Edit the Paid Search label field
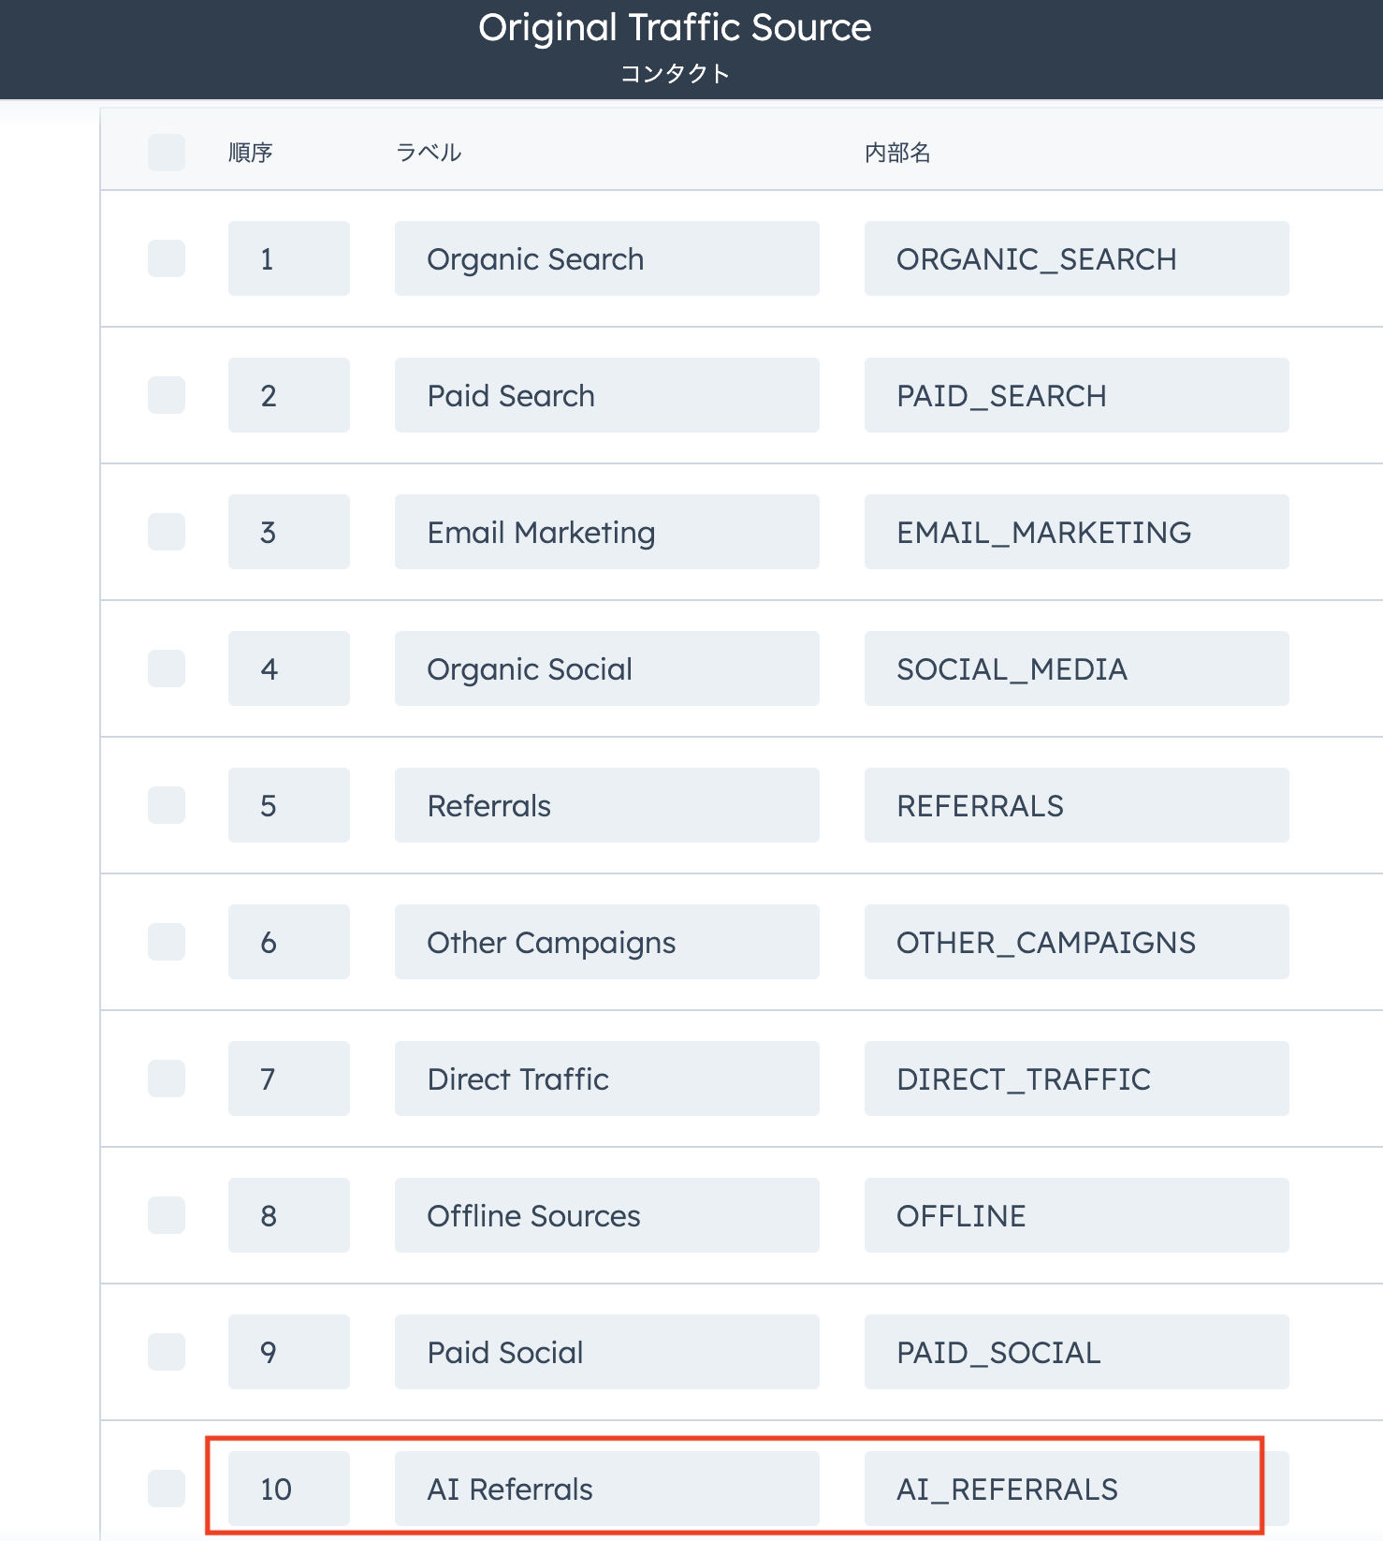The width and height of the screenshot is (1383, 1541). (x=607, y=395)
